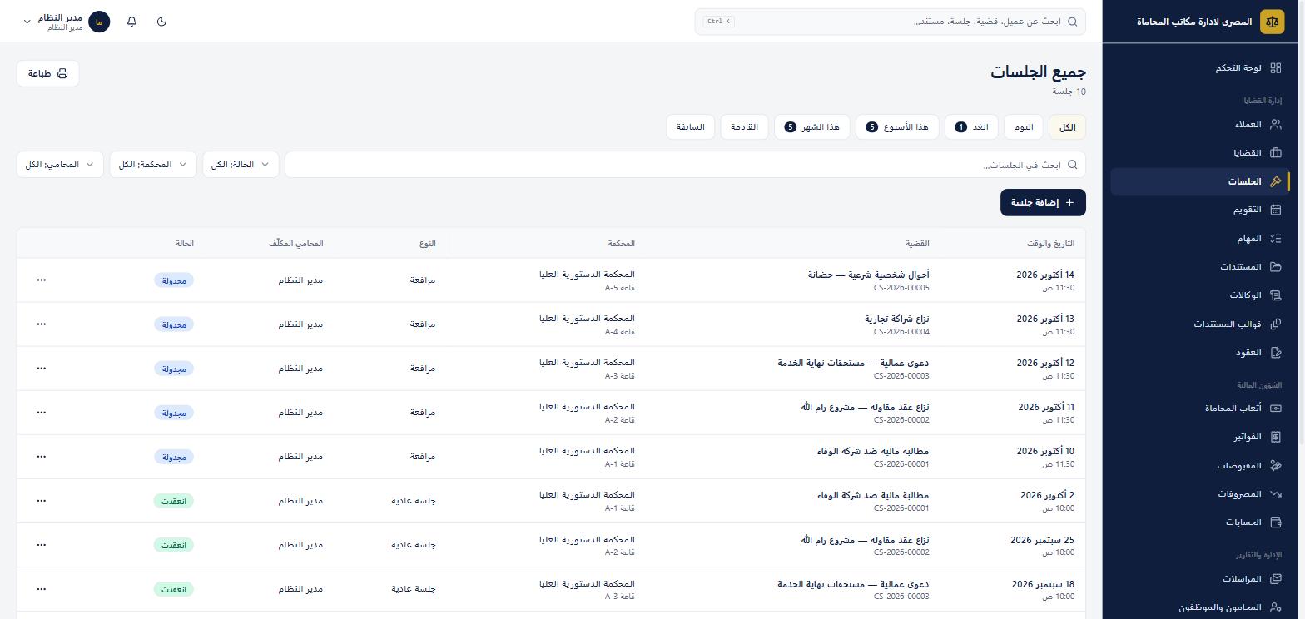Screen dimensions: 1305x619
Task: Select the الغد filter tab
Action: (x=972, y=127)
